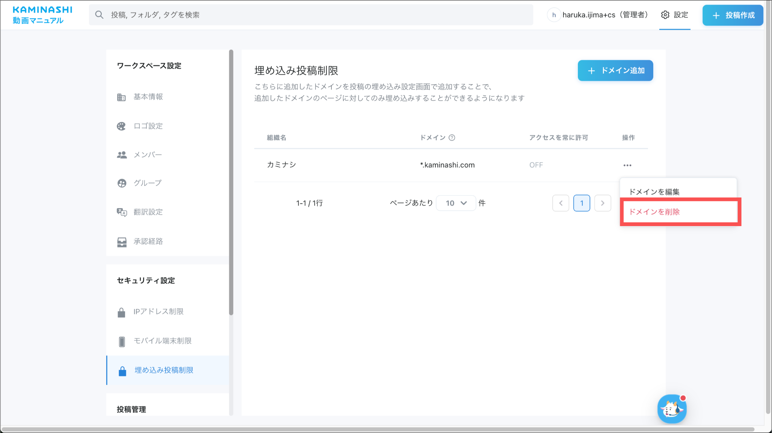772x433 pixels.
Task: Click the 投稿作成 button
Action: (x=732, y=15)
